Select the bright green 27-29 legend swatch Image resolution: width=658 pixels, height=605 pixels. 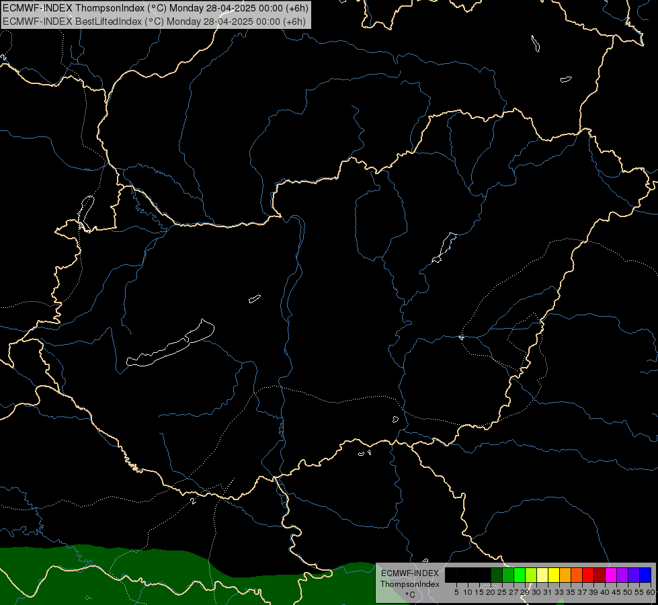pyautogui.click(x=520, y=575)
